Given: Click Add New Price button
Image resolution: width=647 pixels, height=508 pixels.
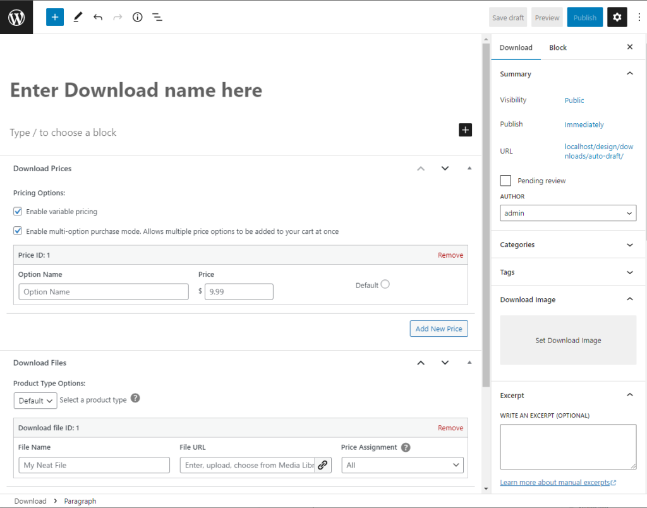Looking at the screenshot, I should point(438,329).
